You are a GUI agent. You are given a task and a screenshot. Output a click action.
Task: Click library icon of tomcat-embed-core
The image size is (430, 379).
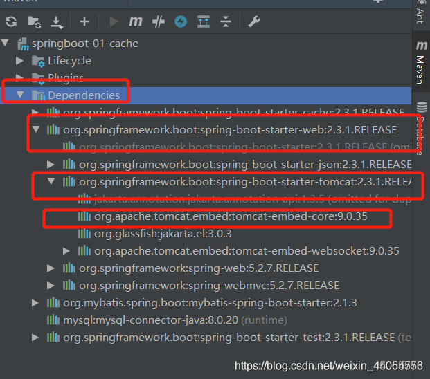84,216
